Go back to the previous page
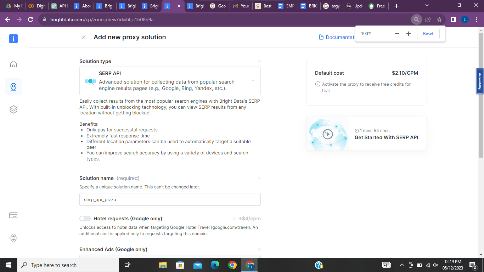Image resolution: width=484 pixels, height=272 pixels. coord(8,19)
